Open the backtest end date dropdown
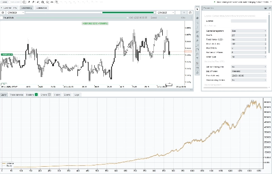 (x=165, y=13)
